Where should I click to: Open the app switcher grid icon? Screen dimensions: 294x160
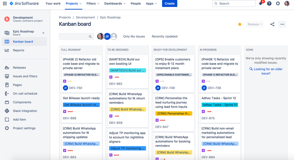click(x=5, y=3)
